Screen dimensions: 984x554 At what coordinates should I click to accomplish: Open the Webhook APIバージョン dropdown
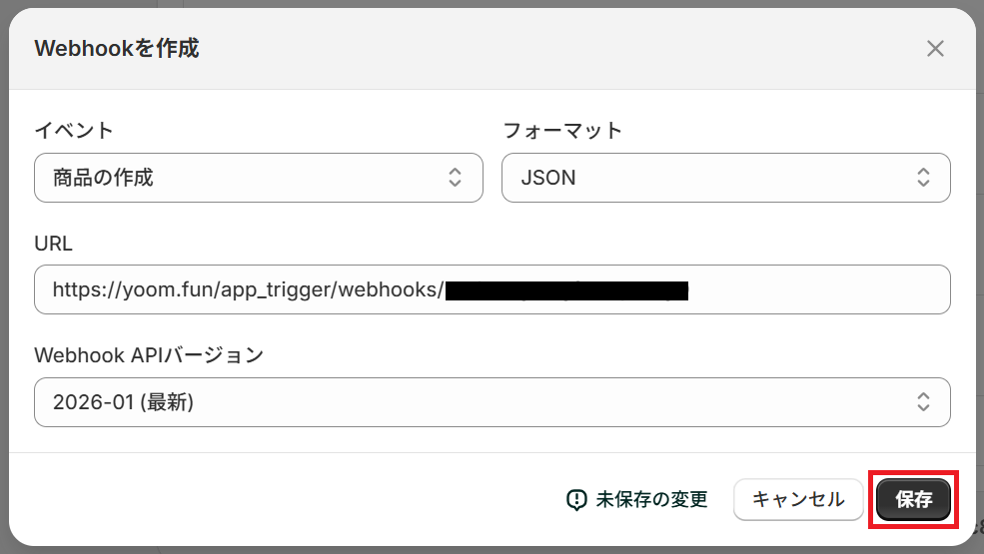point(492,402)
